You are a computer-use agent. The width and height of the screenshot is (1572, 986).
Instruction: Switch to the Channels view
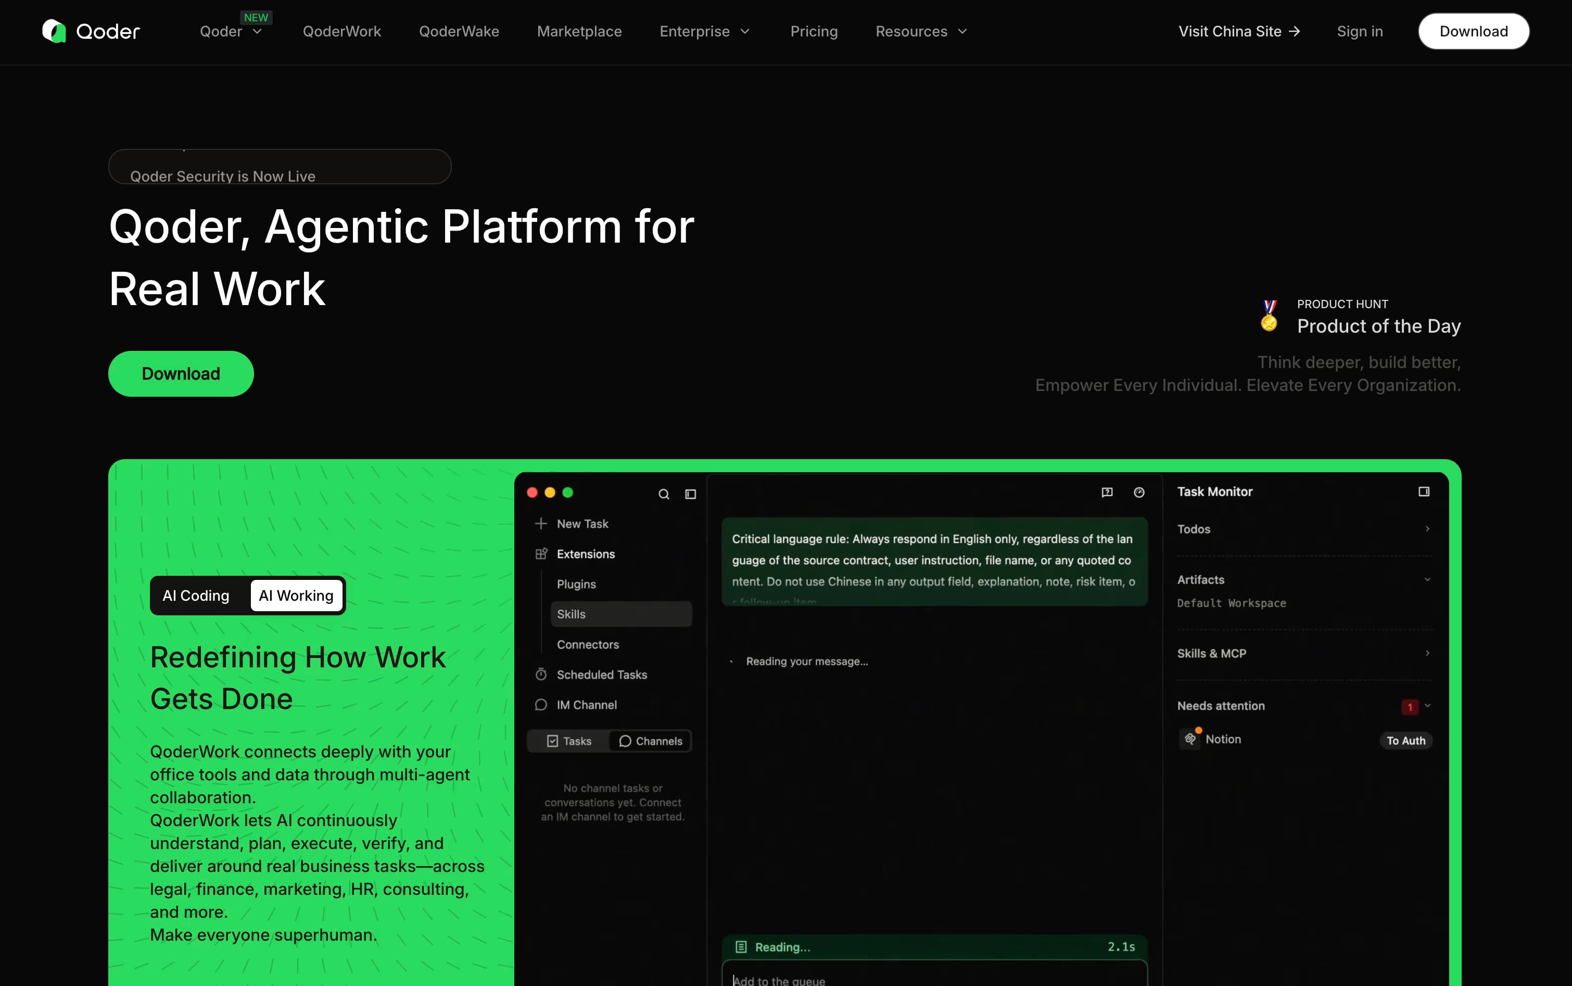[650, 741]
